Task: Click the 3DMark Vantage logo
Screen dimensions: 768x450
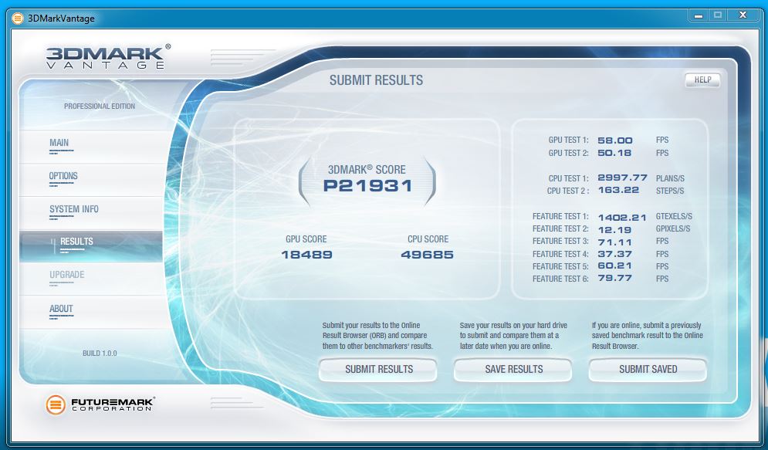Action: [x=108, y=57]
